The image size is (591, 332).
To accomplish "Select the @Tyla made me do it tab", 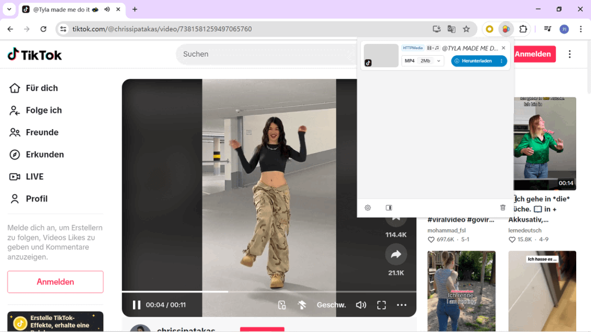I will tap(66, 9).
